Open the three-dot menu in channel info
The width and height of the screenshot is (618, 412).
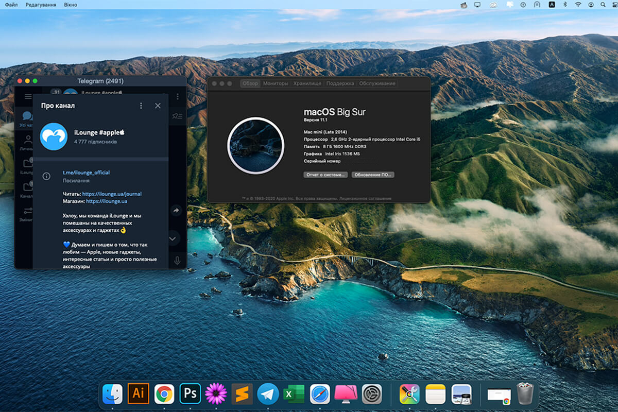point(141,106)
